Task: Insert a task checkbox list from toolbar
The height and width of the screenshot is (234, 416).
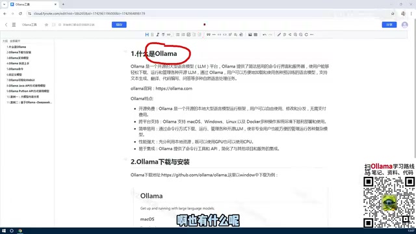Action: point(188,34)
